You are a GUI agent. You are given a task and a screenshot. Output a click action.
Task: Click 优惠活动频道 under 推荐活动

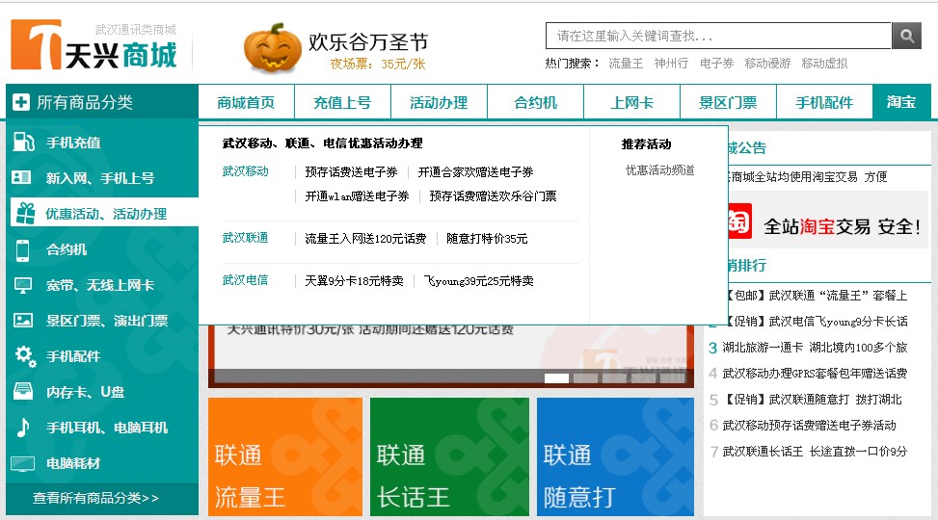pyautogui.click(x=659, y=170)
